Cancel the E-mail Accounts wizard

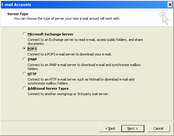click(159, 128)
